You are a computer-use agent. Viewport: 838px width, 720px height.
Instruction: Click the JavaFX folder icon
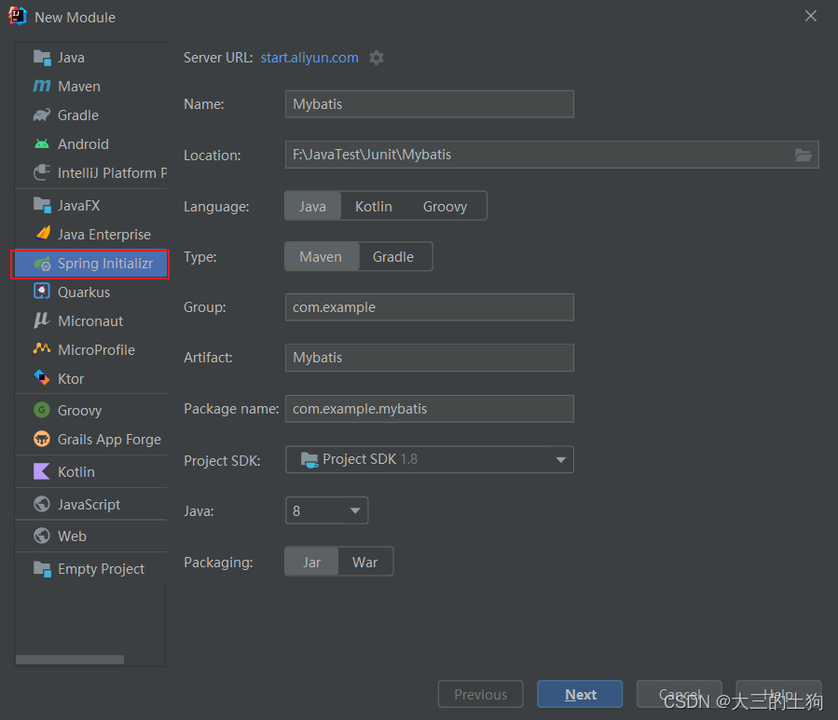[42, 205]
